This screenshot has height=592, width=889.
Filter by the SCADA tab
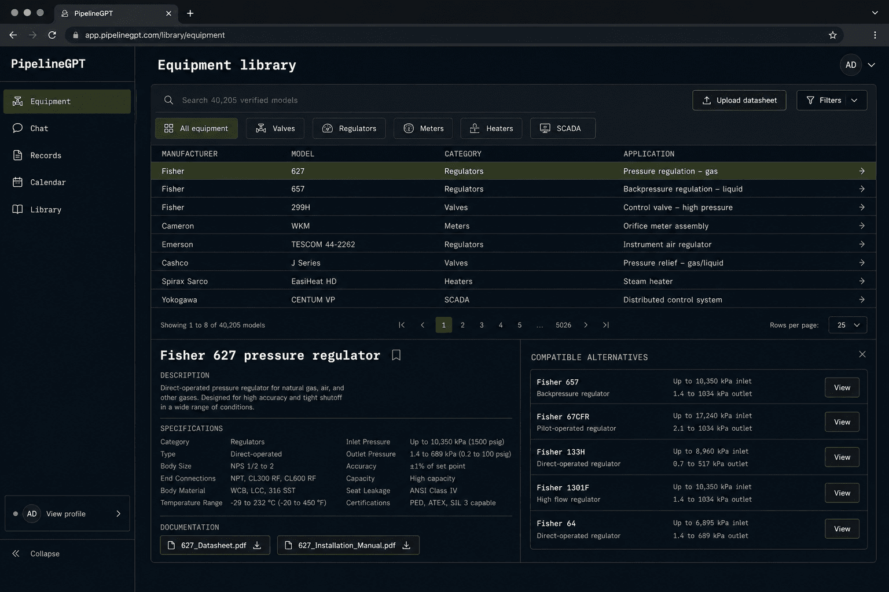coord(563,128)
